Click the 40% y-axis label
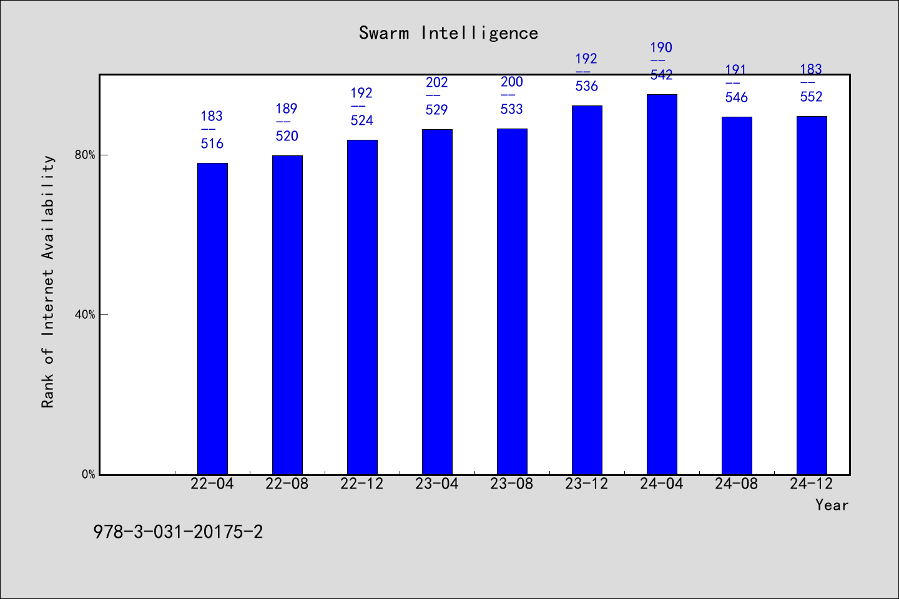The height and width of the screenshot is (599, 899). click(x=86, y=314)
